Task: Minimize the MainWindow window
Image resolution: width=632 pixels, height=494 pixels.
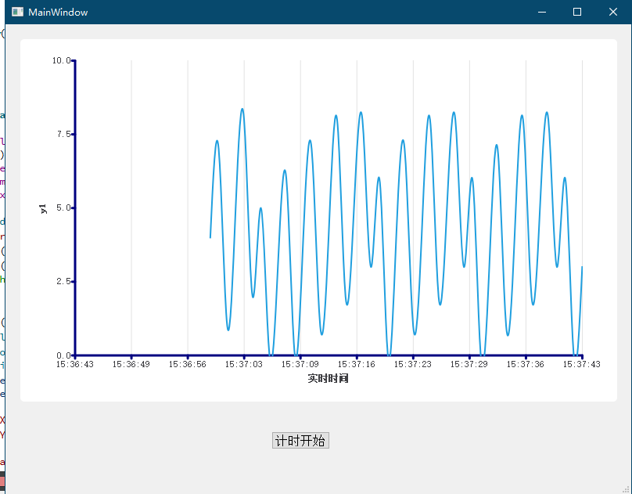Action: coord(542,12)
